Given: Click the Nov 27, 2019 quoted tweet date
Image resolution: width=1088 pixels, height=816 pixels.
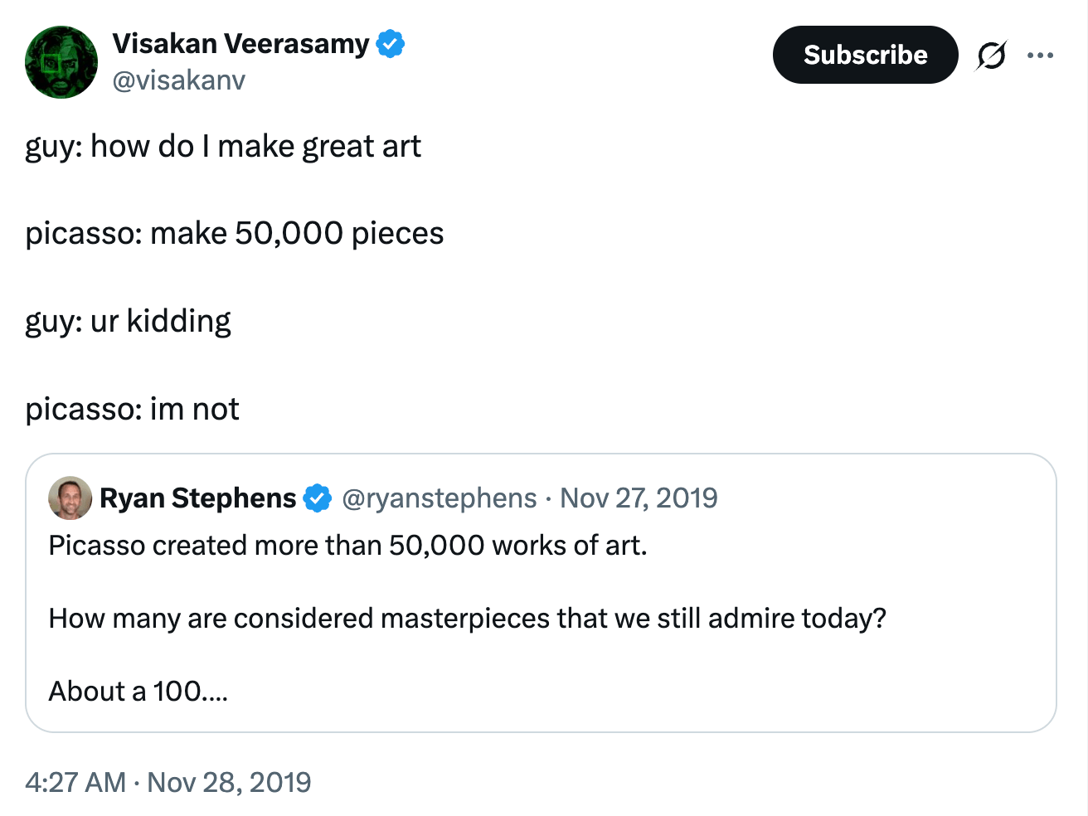Looking at the screenshot, I should [639, 498].
